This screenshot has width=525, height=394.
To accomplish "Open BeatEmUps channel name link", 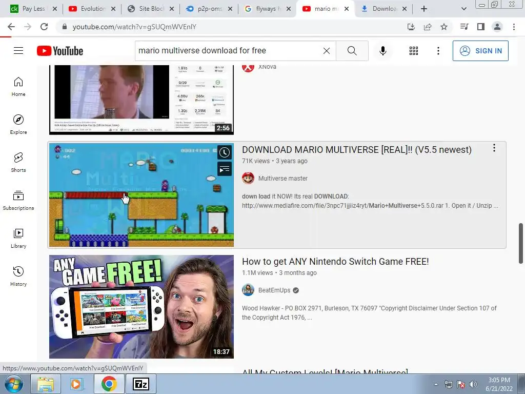I will 274,290.
